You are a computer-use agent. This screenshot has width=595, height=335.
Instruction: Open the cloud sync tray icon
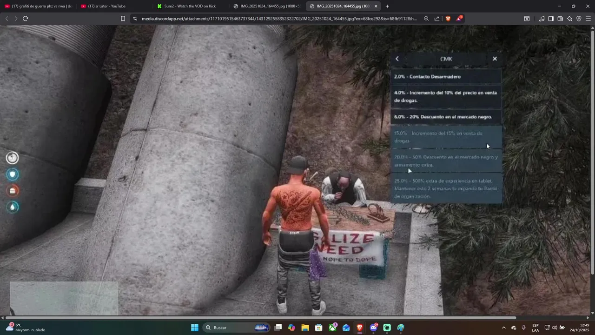click(x=514, y=328)
